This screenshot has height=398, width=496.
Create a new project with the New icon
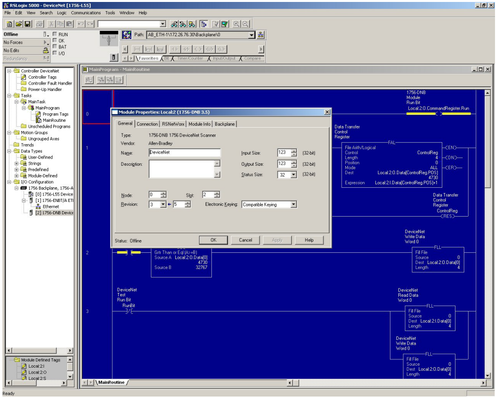coord(9,24)
